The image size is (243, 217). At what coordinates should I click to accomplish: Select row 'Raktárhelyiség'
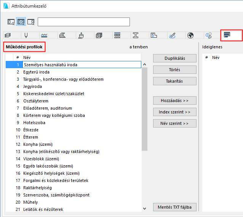click(74, 188)
